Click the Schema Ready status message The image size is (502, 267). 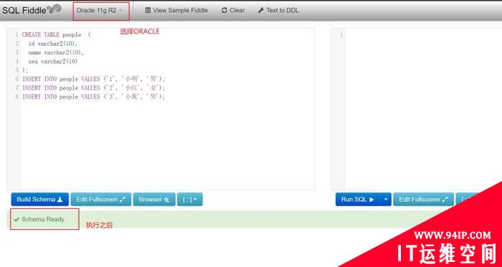39,219
